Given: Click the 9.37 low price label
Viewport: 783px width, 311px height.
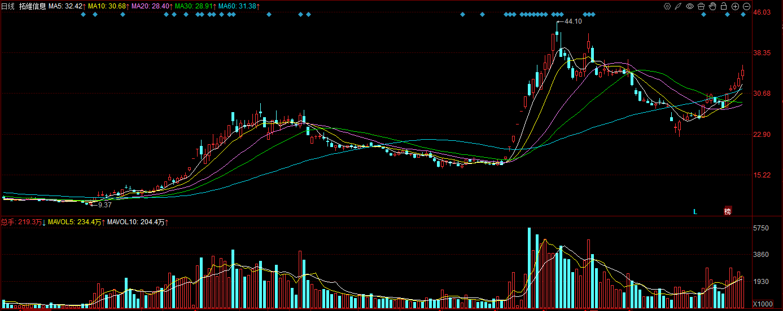Looking at the screenshot, I should coord(105,205).
